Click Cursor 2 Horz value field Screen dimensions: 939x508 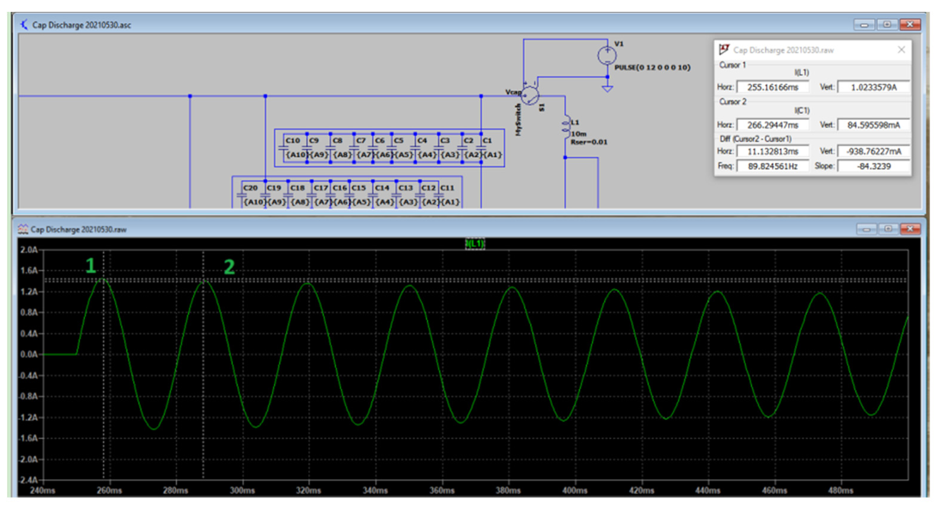point(772,125)
